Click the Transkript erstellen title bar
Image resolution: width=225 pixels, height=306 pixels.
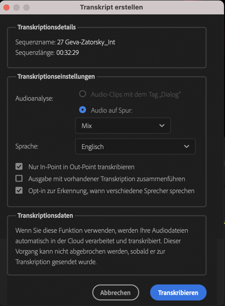click(111, 7)
